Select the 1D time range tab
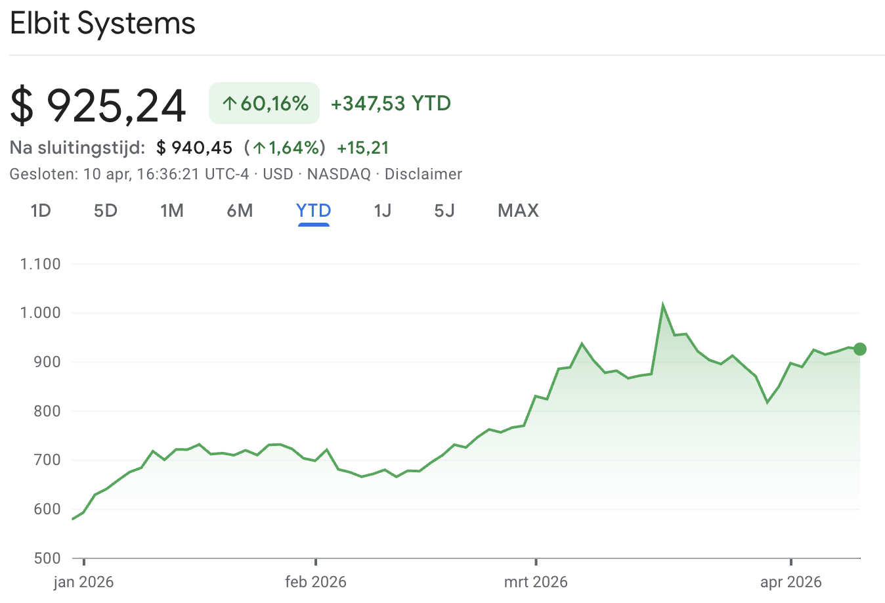The width and height of the screenshot is (885, 603). coord(41,211)
